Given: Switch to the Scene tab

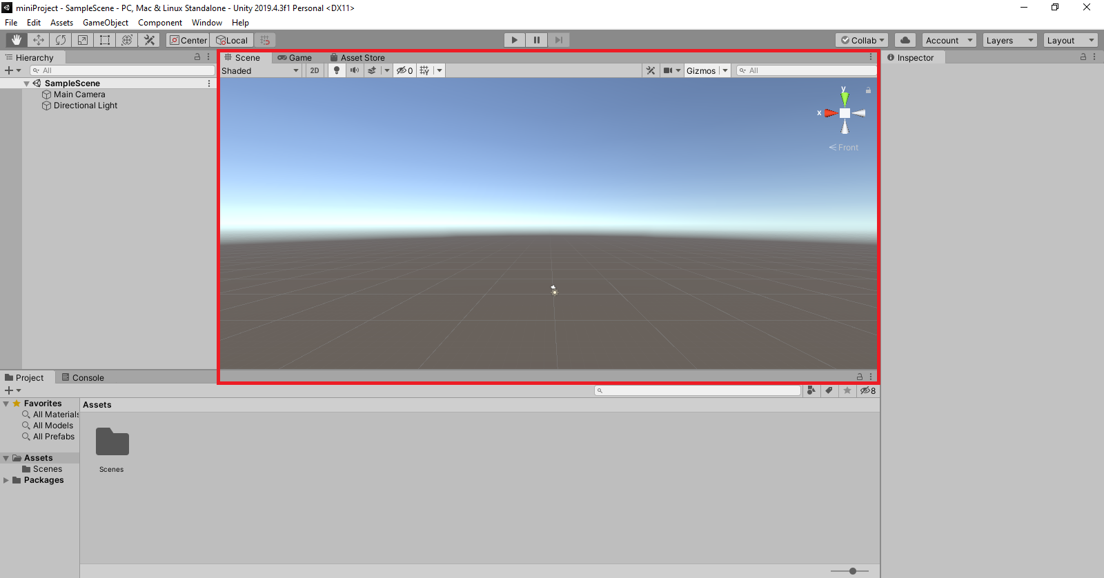Looking at the screenshot, I should 246,58.
